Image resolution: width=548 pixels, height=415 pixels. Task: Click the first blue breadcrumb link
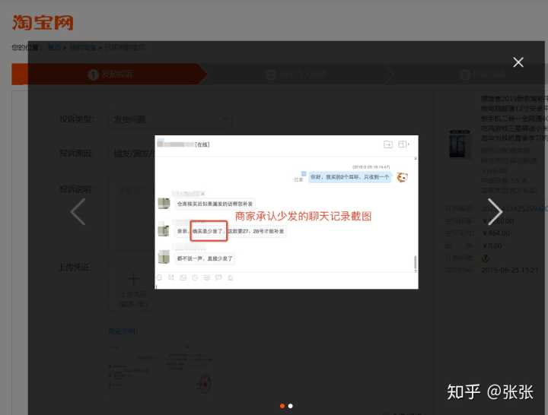[x=54, y=47]
